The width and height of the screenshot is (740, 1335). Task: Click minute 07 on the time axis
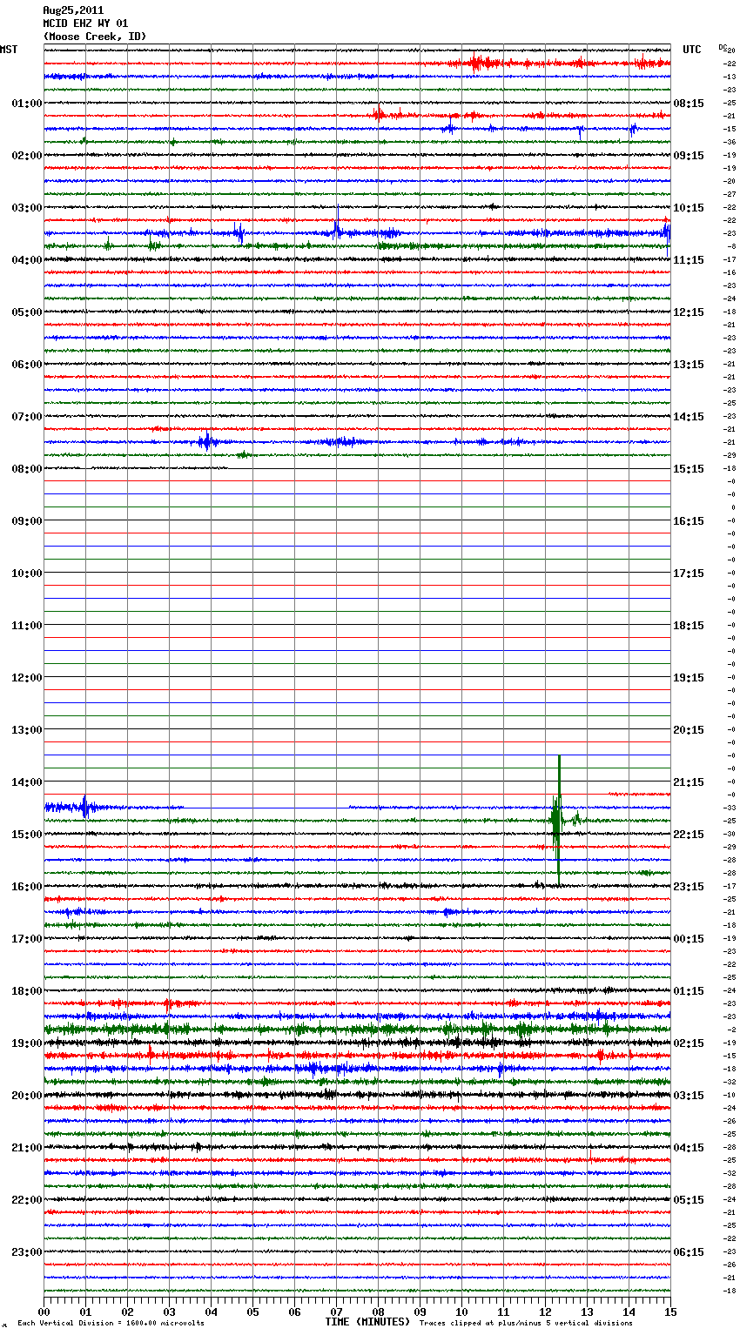coord(336,1312)
